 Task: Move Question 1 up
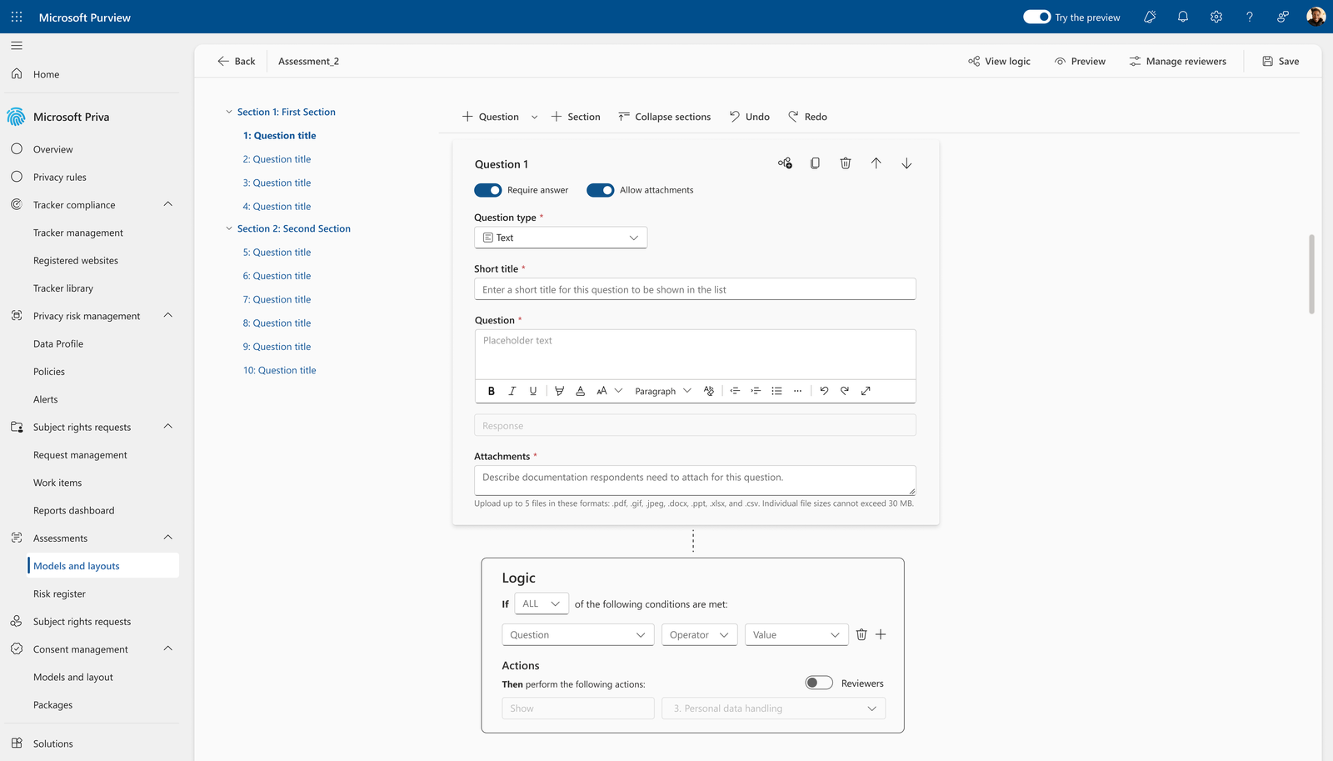click(876, 163)
